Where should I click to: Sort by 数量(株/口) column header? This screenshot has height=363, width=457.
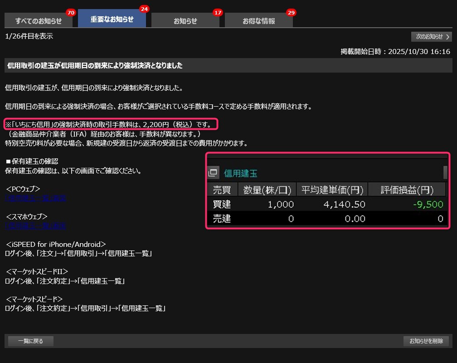coord(267,190)
